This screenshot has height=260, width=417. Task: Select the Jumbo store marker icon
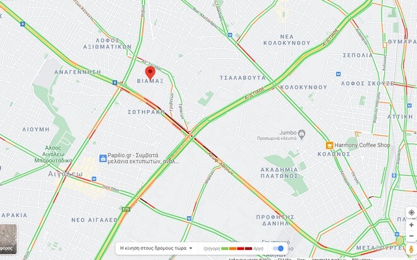[301, 134]
